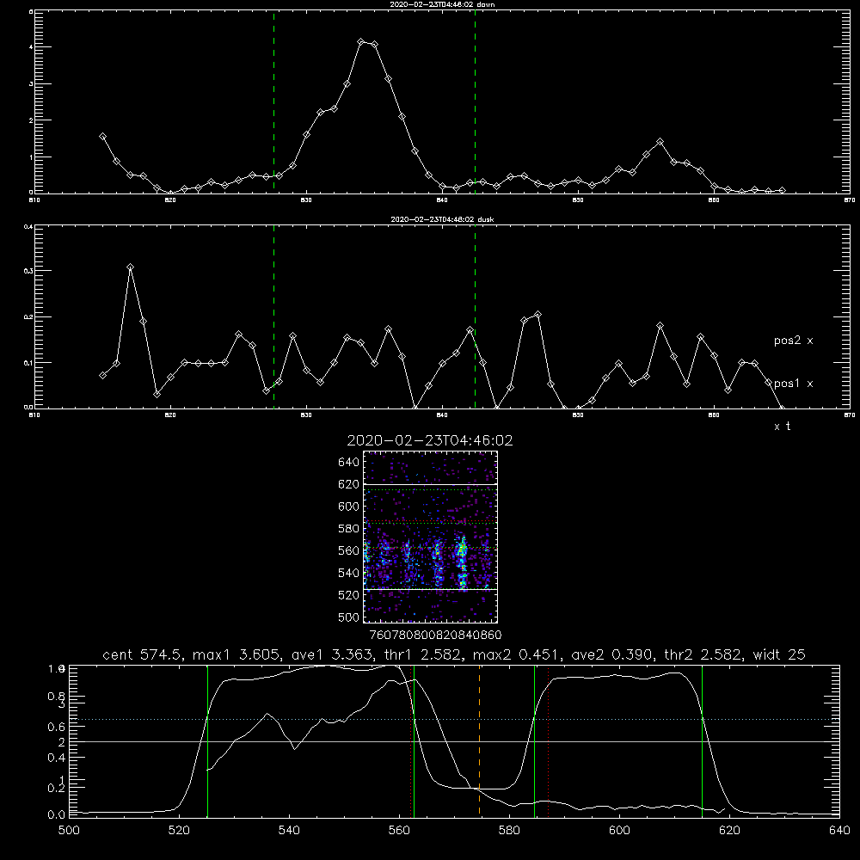860x860 pixels.
Task: Select the spectrogram title 2020-02-23T04:46:02
Action: [430, 440]
